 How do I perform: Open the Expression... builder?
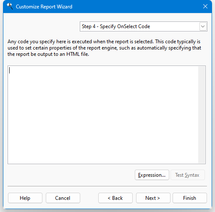[x=152, y=175]
